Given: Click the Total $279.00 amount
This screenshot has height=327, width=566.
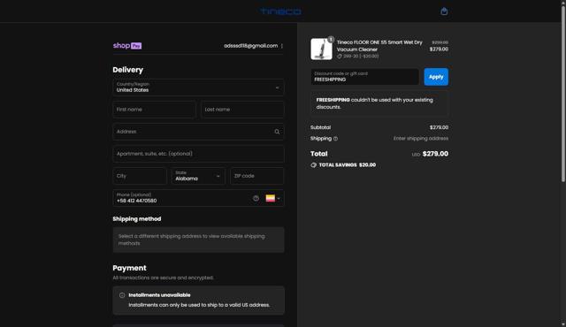Looking at the screenshot, I should pyautogui.click(x=435, y=154).
